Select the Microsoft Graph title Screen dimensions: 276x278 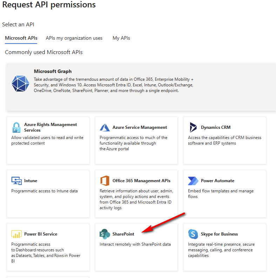tap(53, 71)
